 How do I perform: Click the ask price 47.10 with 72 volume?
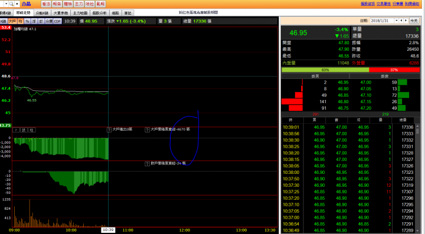click(365, 95)
